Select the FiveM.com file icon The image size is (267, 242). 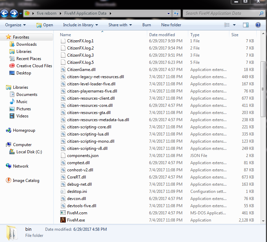pyautogui.click(x=63, y=213)
